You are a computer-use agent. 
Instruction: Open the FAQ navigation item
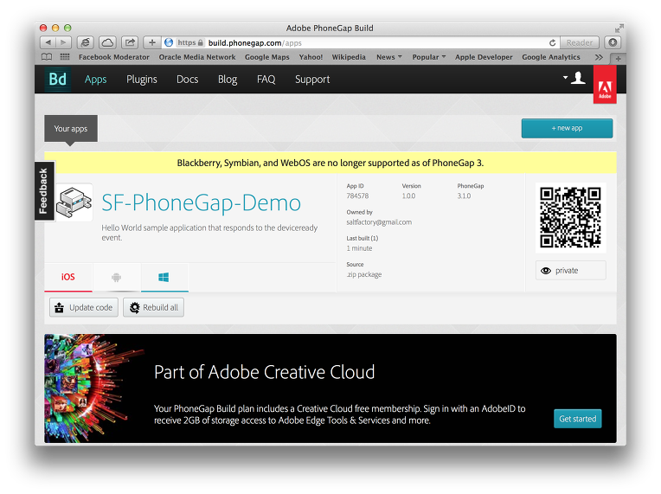click(266, 80)
